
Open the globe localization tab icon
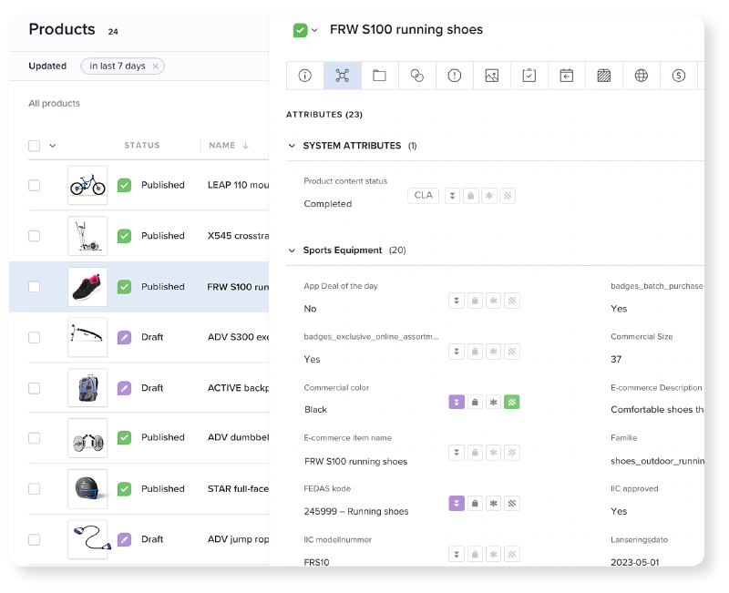pos(642,76)
